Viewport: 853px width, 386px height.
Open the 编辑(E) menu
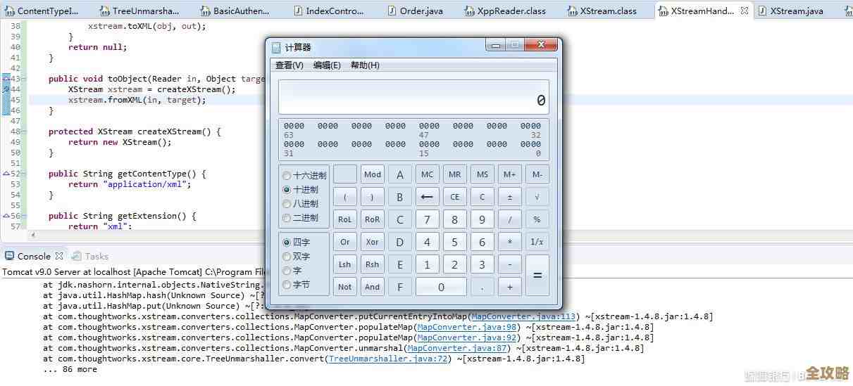[x=327, y=65]
